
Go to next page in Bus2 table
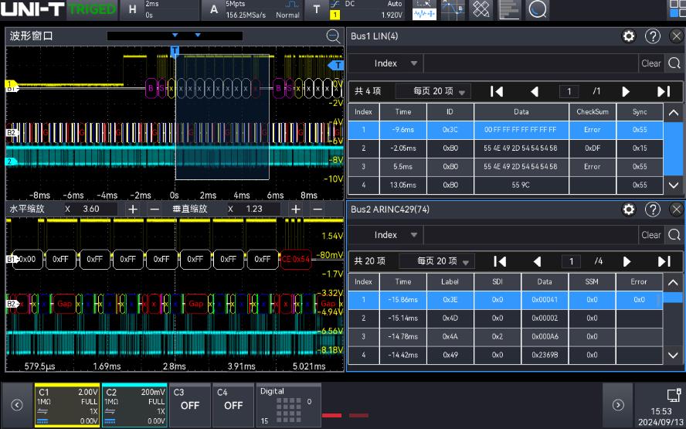point(627,261)
